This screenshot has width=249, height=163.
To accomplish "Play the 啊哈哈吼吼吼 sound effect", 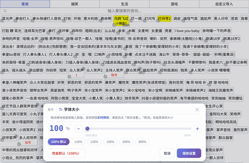I will (226, 122).
